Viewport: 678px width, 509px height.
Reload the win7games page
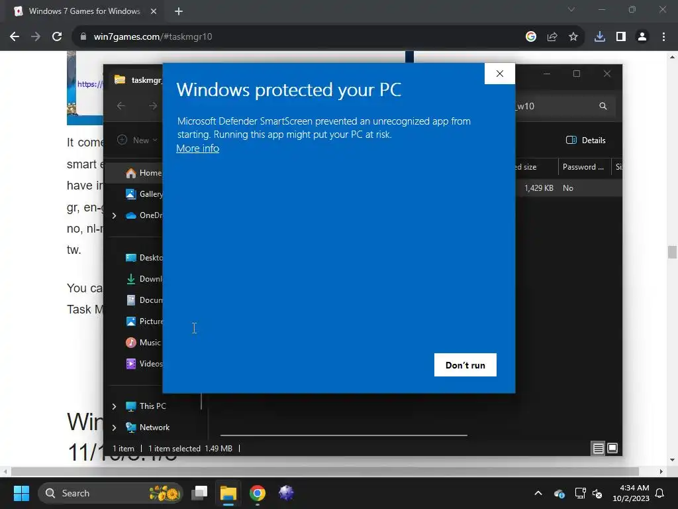tap(57, 37)
